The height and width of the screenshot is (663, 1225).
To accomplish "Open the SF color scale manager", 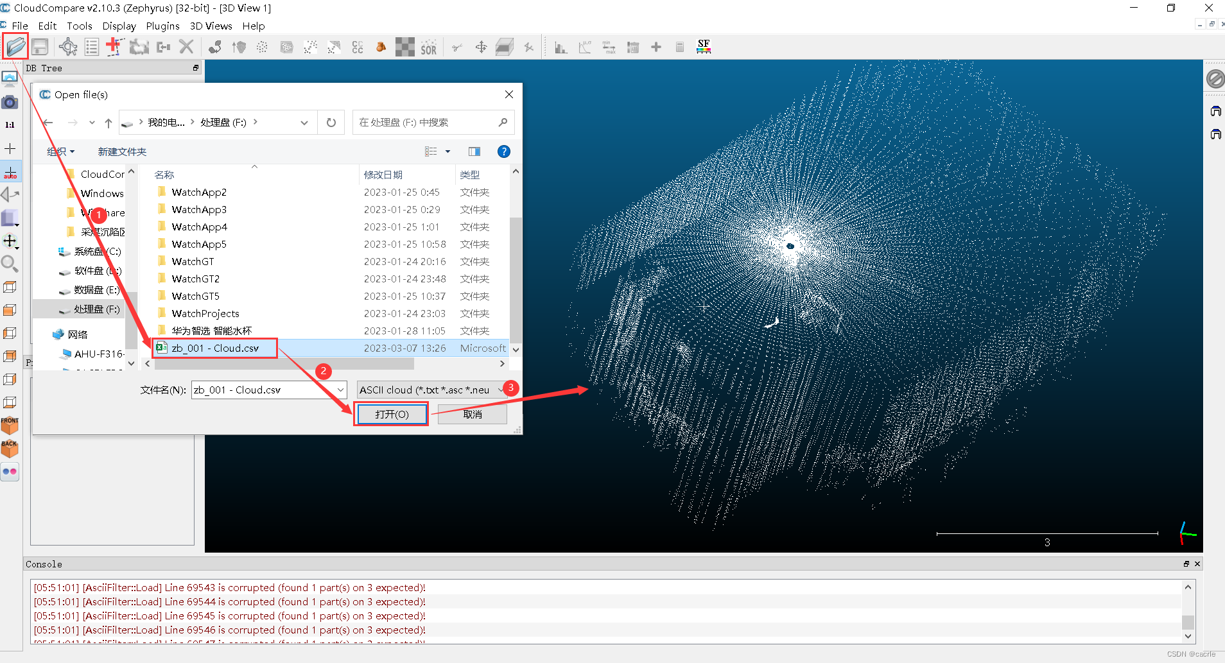I will (x=704, y=47).
